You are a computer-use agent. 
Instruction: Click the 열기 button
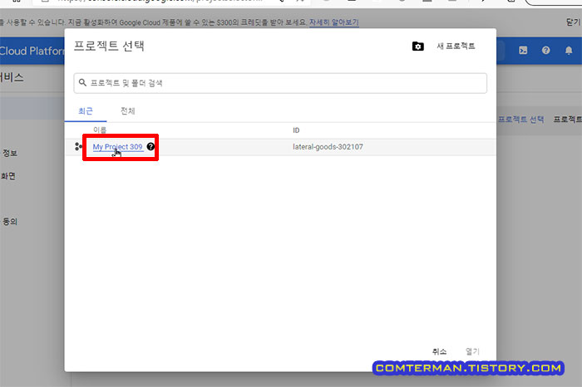coord(472,351)
